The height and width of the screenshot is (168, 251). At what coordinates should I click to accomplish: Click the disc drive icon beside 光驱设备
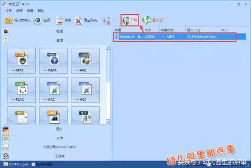pyautogui.click(x=6, y=147)
